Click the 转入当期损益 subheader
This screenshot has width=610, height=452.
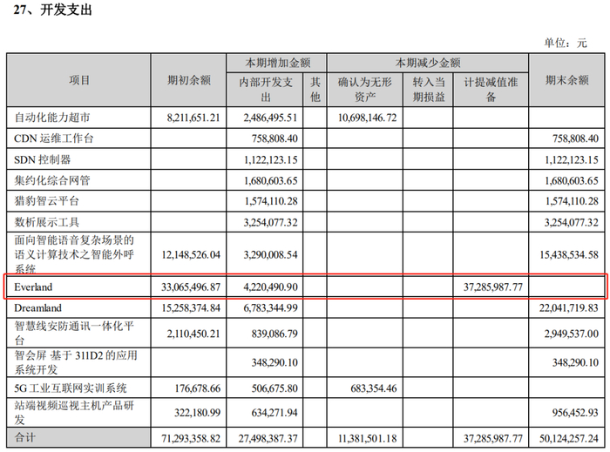[x=429, y=89]
